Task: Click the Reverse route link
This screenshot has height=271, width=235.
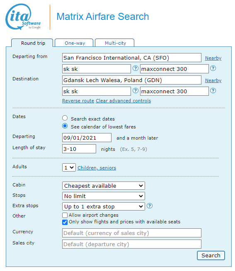Action: 78,101
